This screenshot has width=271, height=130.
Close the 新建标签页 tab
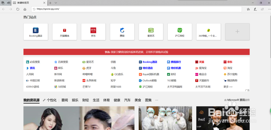(44, 3)
